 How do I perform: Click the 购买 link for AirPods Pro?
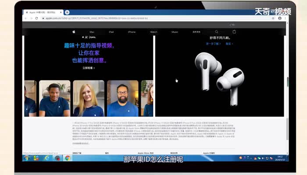[229, 44]
